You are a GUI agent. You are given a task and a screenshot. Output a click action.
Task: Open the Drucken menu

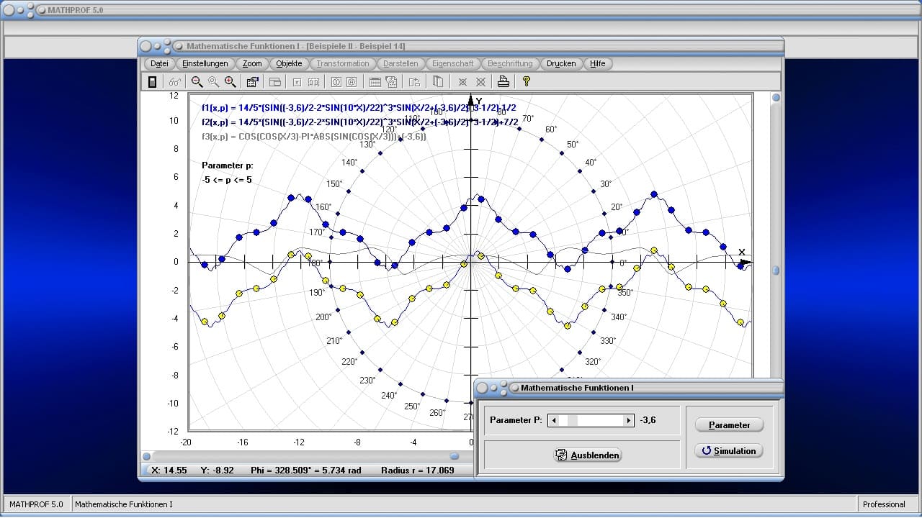point(561,63)
